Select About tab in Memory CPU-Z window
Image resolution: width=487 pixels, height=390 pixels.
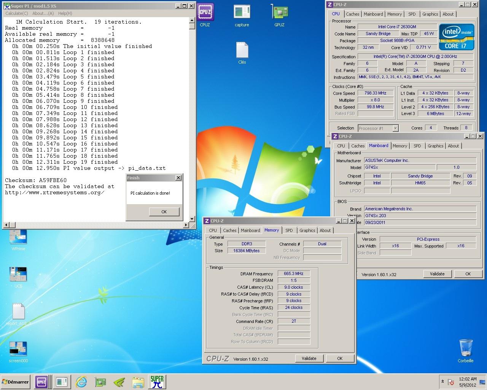tap(325, 230)
